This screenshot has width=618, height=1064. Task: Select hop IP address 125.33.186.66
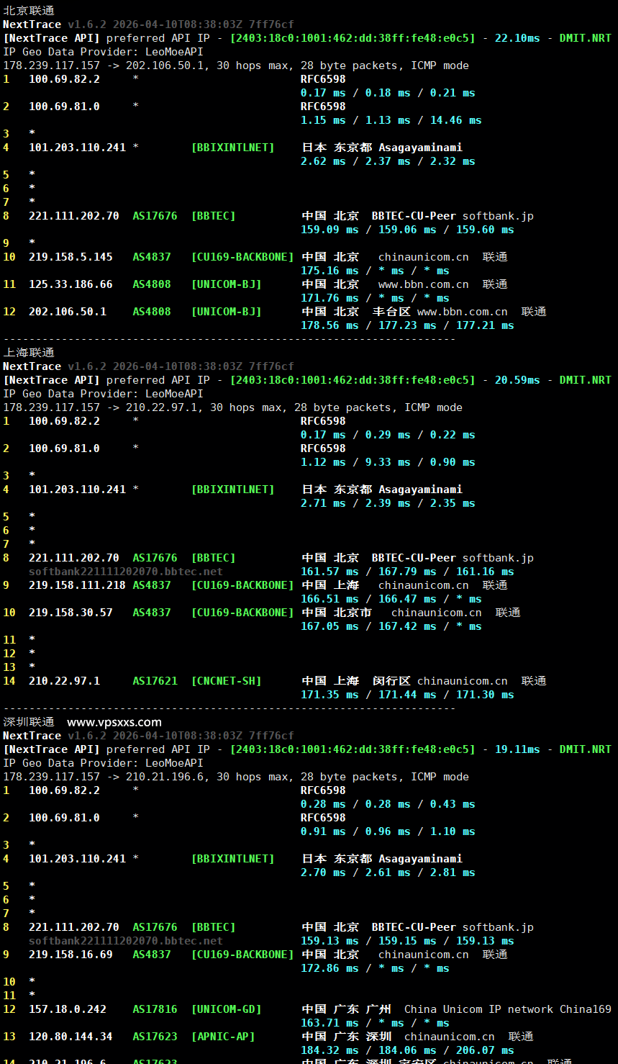pos(71,284)
